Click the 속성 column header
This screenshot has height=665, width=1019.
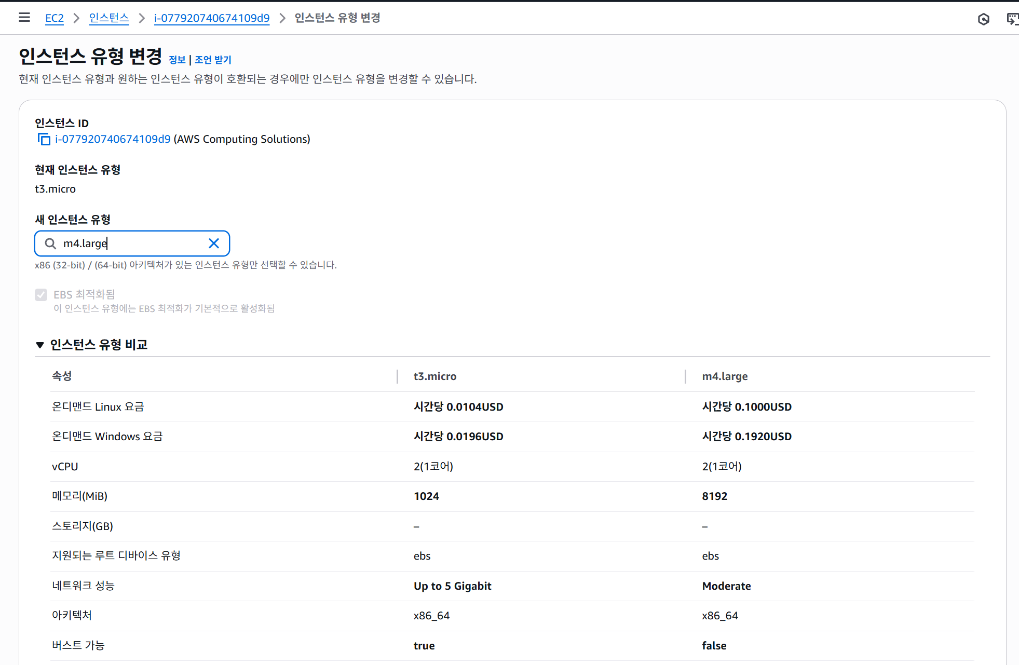(62, 376)
